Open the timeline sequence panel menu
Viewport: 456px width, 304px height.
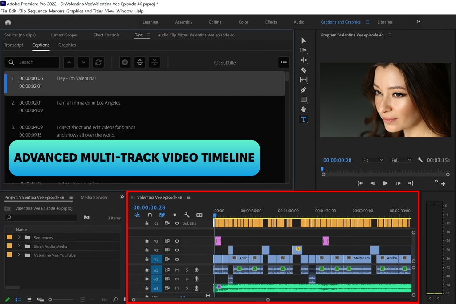click(189, 197)
